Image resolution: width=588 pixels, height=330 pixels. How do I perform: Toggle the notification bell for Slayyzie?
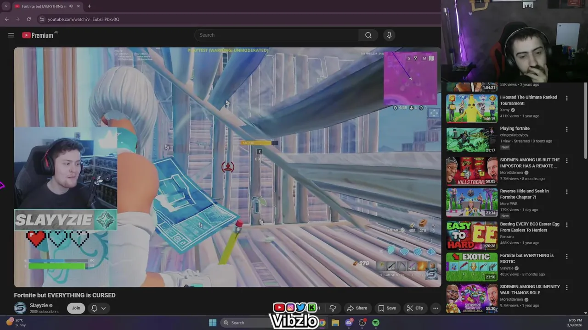pos(94,308)
